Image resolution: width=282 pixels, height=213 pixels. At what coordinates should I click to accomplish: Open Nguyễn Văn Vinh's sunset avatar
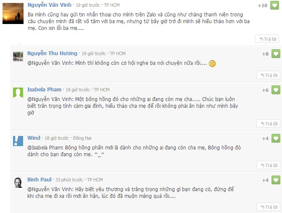pyautogui.click(x=13, y=13)
